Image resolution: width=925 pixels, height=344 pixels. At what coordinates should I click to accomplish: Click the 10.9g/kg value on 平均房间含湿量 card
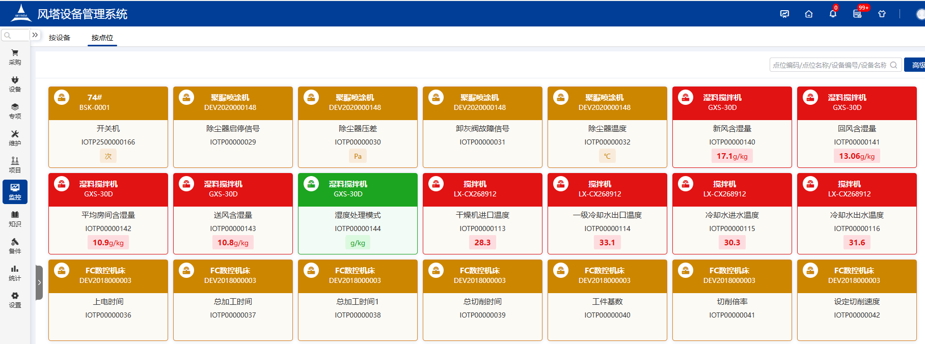[x=108, y=243]
